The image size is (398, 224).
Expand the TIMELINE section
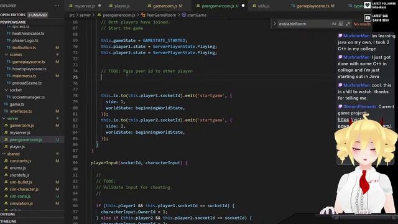(8, 222)
